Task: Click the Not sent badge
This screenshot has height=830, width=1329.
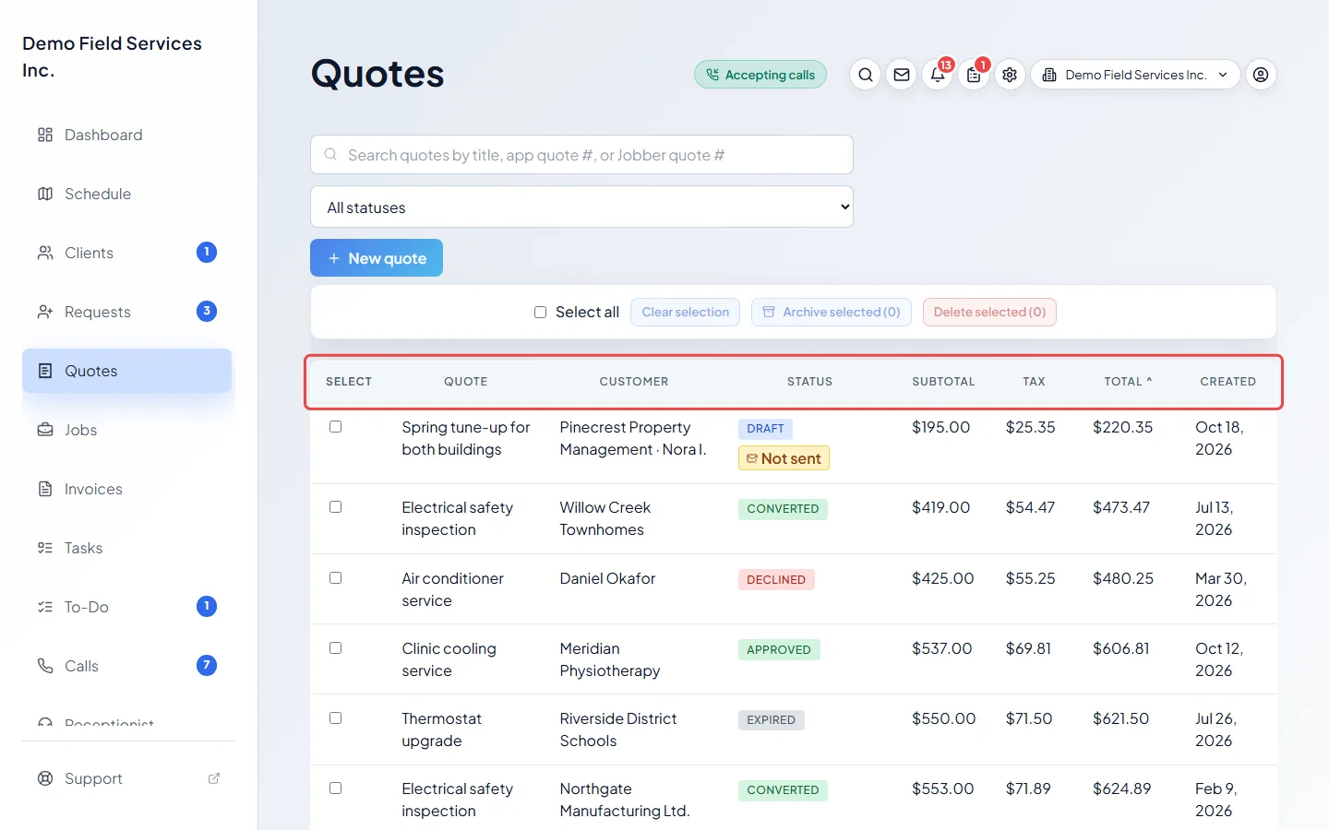Action: (784, 458)
